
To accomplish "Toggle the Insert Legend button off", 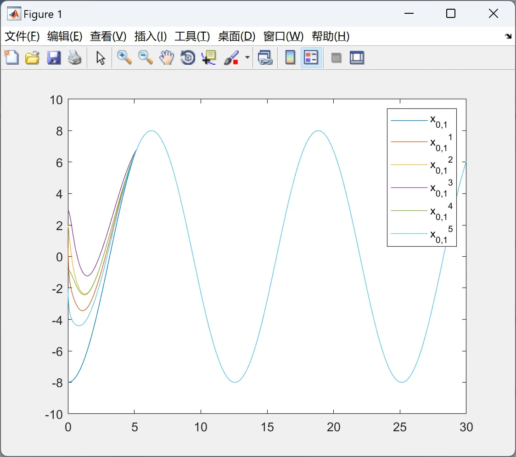I will pos(311,58).
